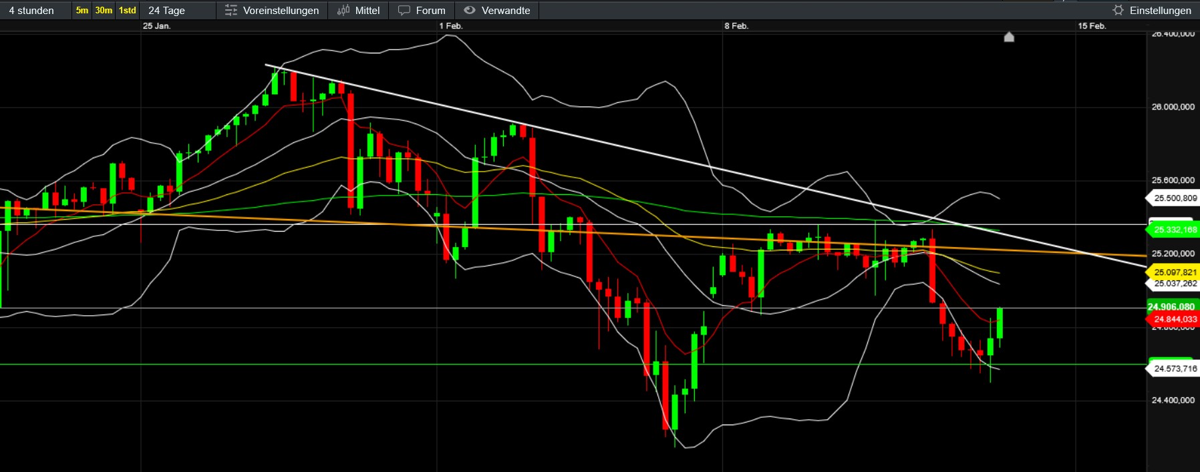Select the yellow 25.097,821 price tag
The height and width of the screenshot is (472, 1200).
tap(1174, 272)
